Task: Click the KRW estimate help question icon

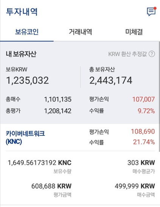Action: click(x=152, y=54)
